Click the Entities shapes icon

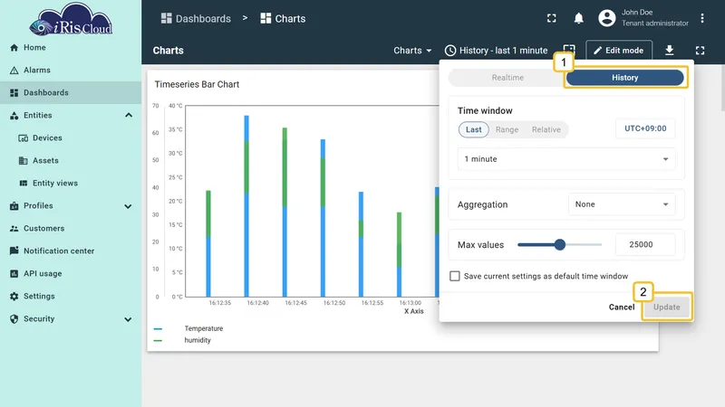tap(14, 116)
